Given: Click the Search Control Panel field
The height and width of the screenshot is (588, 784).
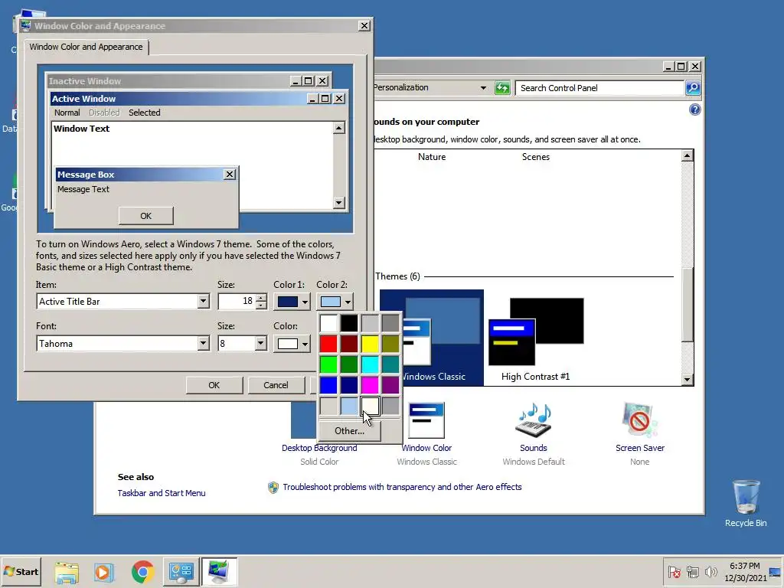Looking at the screenshot, I should click(x=599, y=88).
